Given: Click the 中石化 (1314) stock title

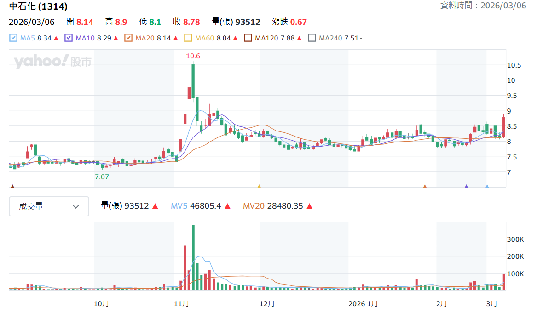Looking at the screenshot, I should 38,6.
